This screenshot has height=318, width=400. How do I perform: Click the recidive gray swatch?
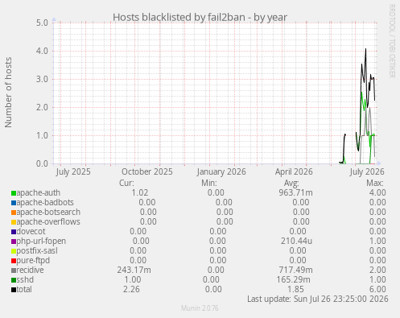pos(14,271)
